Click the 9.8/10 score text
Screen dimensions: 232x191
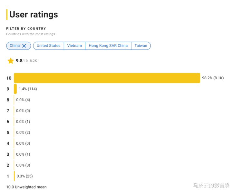click(x=22, y=61)
